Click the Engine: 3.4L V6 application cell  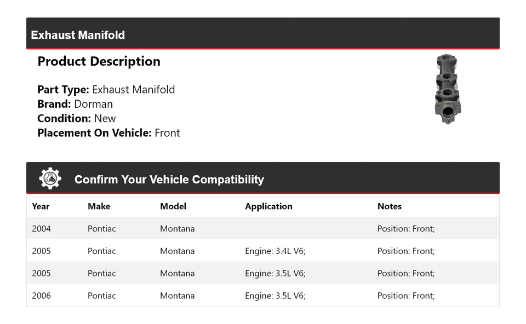275,251
